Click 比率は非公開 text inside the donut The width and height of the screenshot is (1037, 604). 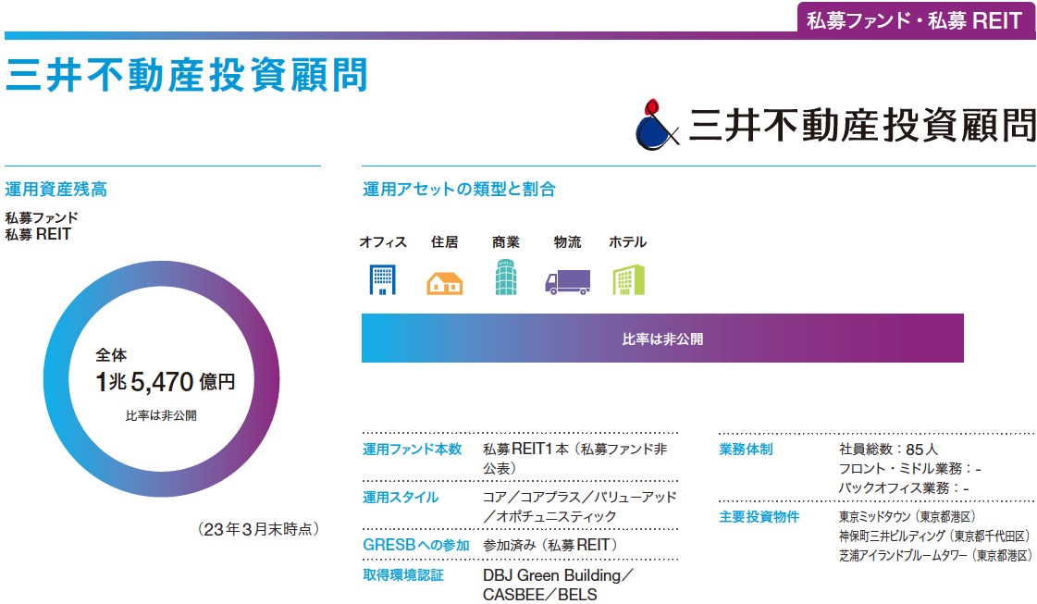[x=161, y=415]
